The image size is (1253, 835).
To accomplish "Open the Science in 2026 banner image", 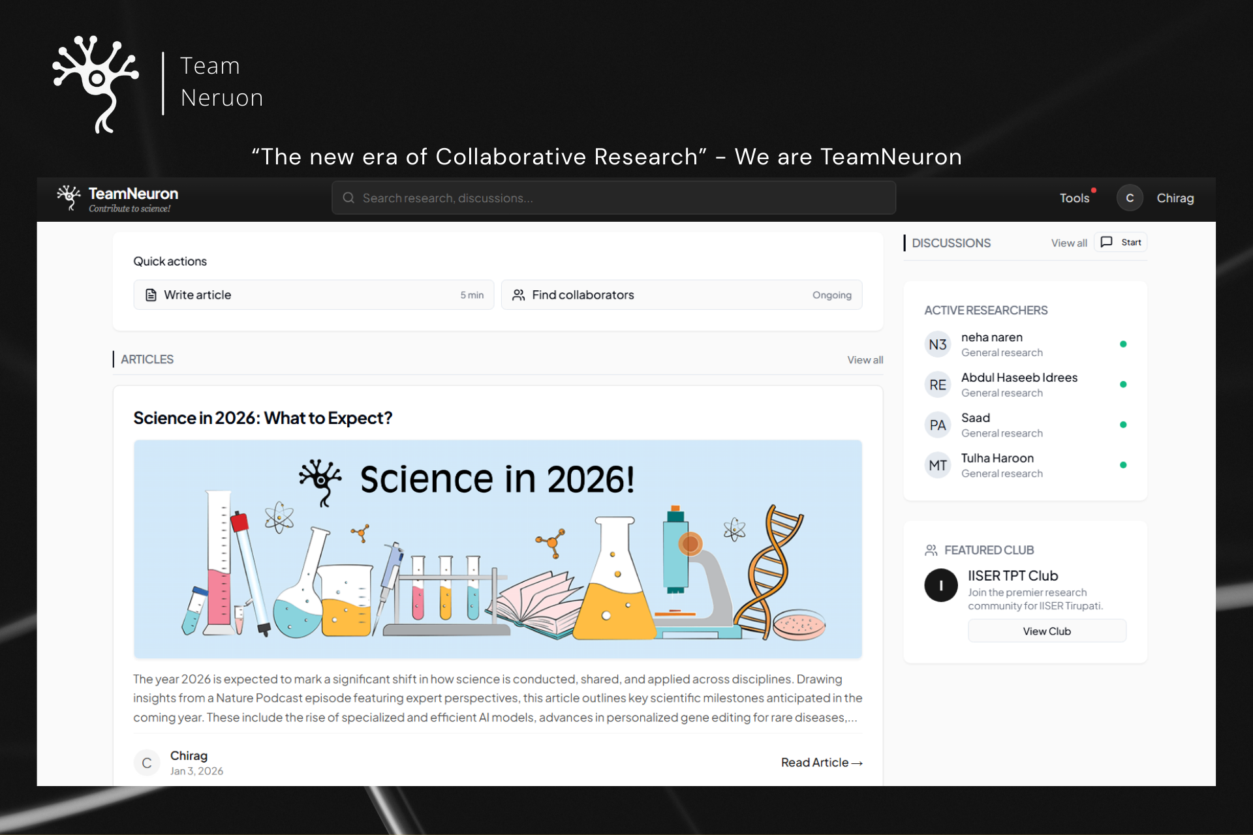I will coord(497,549).
